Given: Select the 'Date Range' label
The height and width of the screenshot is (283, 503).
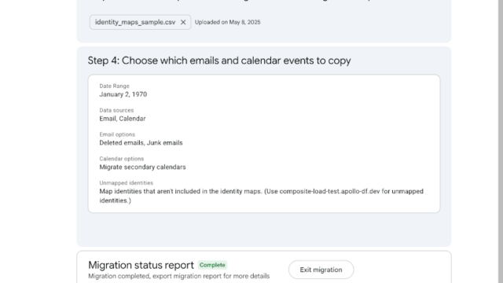Looking at the screenshot, I should [x=114, y=86].
